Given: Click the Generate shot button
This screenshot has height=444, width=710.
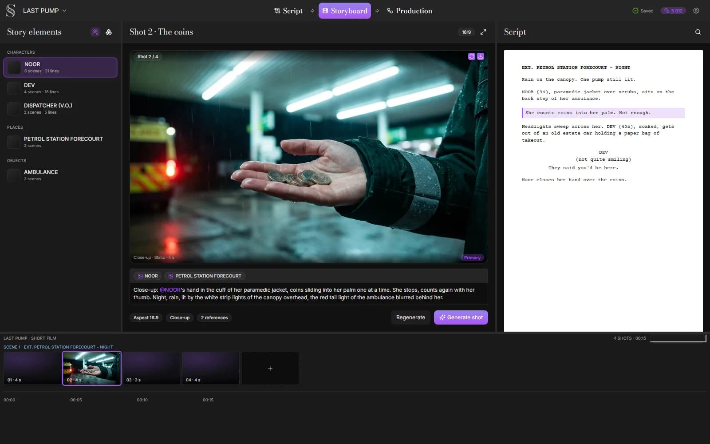Looking at the screenshot, I should tap(461, 317).
